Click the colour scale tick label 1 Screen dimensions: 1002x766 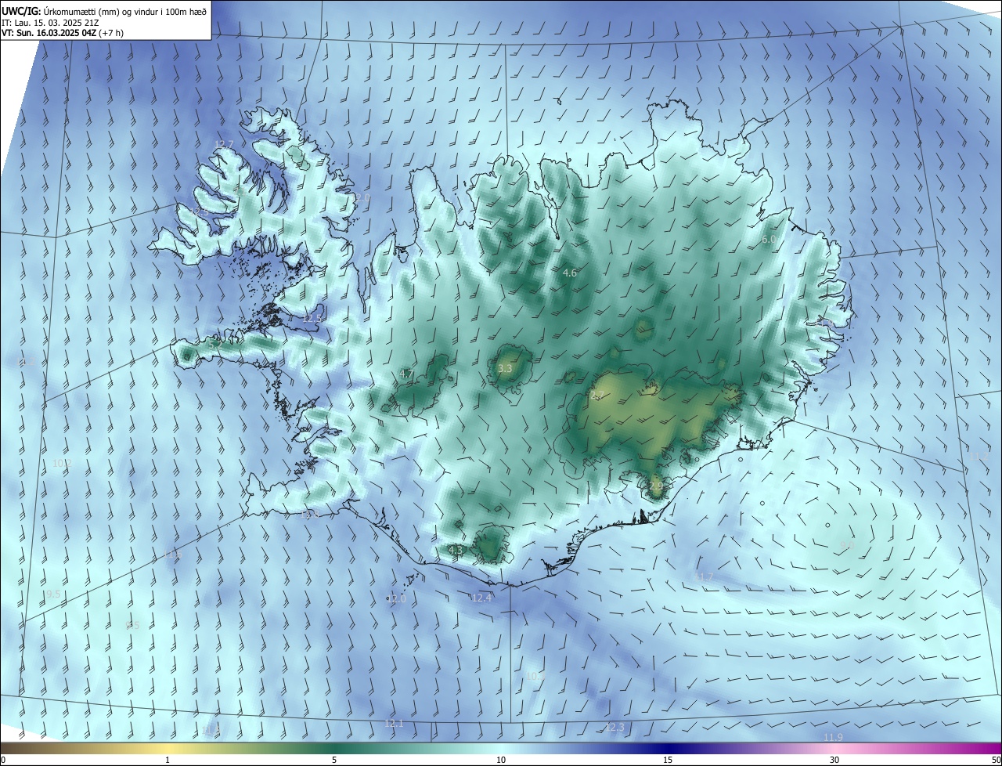168,760
